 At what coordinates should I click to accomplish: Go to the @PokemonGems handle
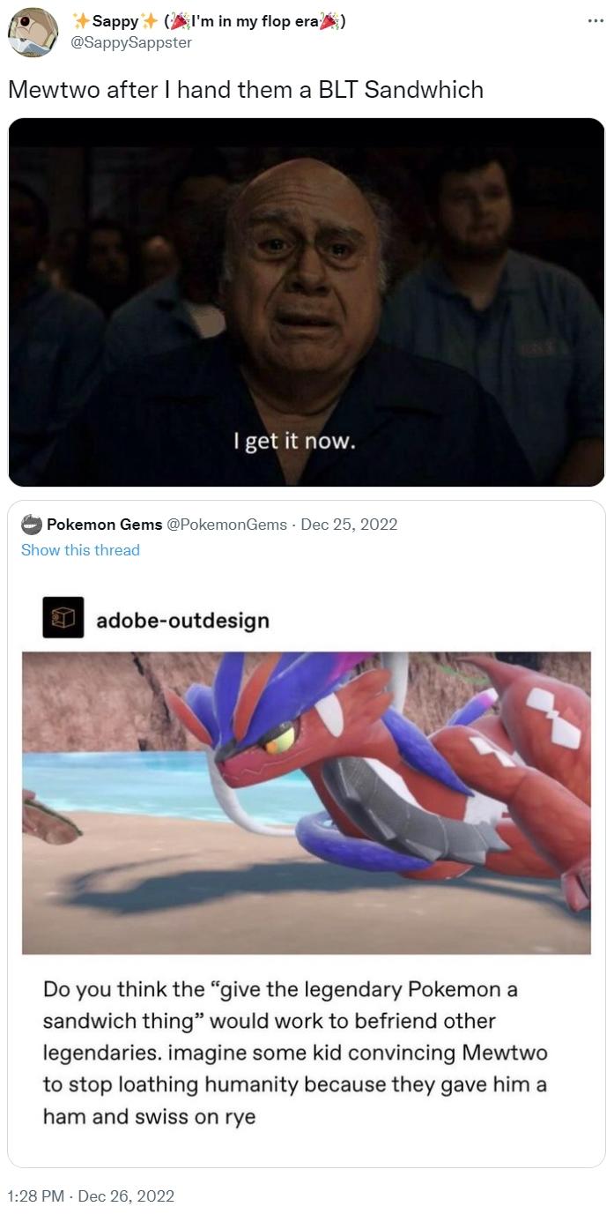[227, 525]
